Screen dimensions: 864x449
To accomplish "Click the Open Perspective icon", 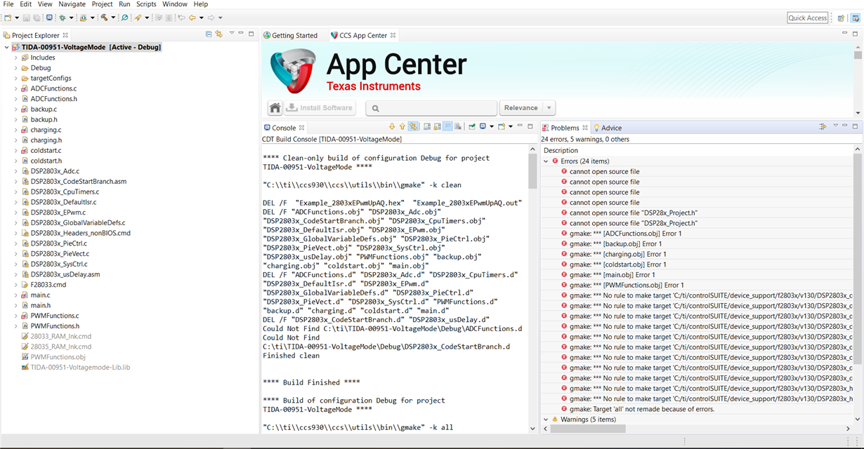I will coord(841,18).
